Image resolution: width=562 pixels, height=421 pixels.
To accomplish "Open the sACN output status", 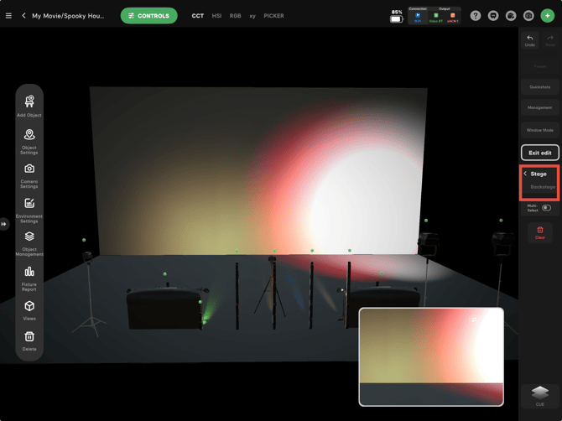I will click(453, 18).
